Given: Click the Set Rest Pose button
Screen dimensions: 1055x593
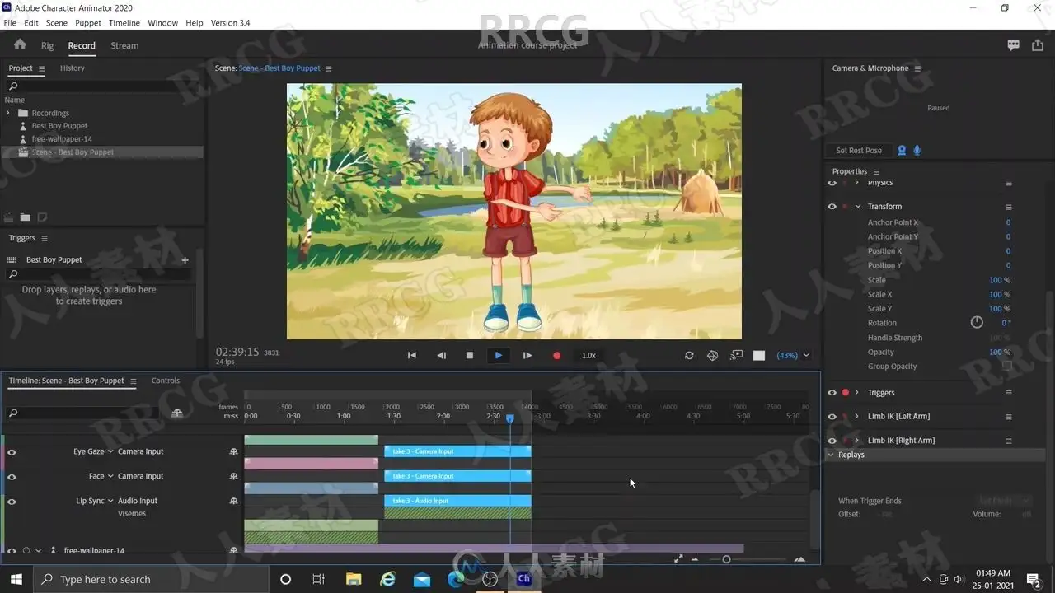Looking at the screenshot, I should tap(859, 151).
